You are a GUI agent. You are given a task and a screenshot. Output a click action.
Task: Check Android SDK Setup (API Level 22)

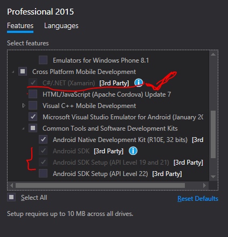(43, 173)
